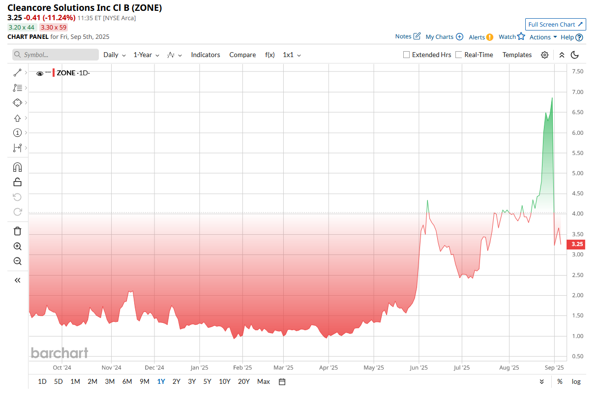Image resolution: width=599 pixels, height=405 pixels.
Task: Zoom out on the chart
Action: point(17,261)
